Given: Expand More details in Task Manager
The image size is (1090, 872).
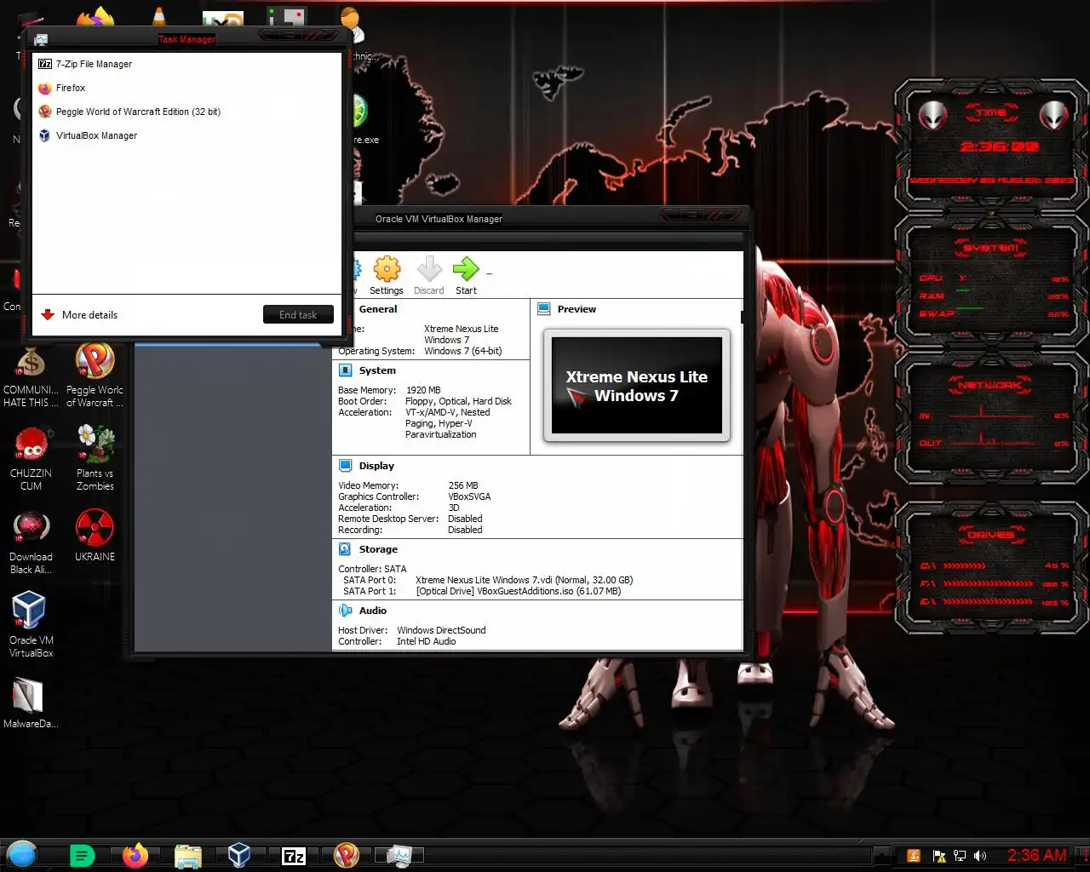Looking at the screenshot, I should (x=79, y=314).
